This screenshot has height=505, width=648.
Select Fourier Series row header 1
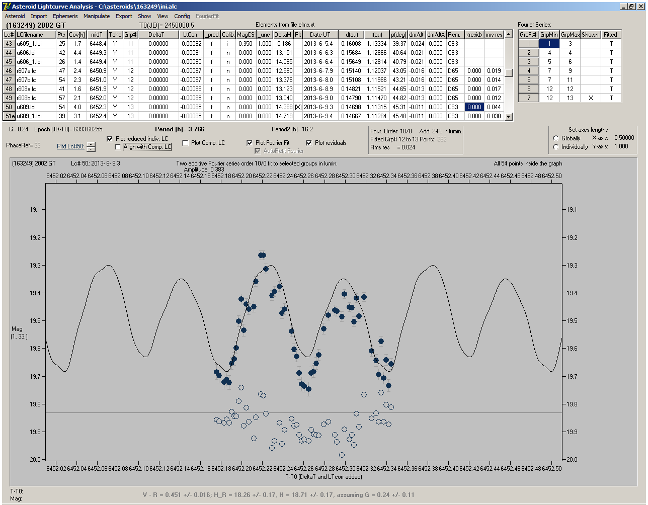tap(529, 44)
